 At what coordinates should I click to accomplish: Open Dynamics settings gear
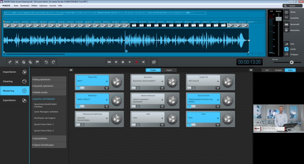click(162, 88)
